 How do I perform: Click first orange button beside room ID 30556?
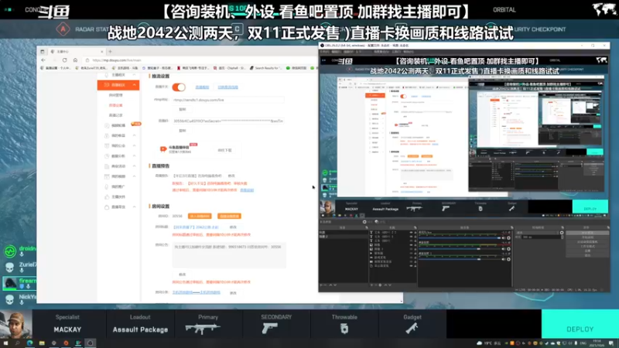200,216
